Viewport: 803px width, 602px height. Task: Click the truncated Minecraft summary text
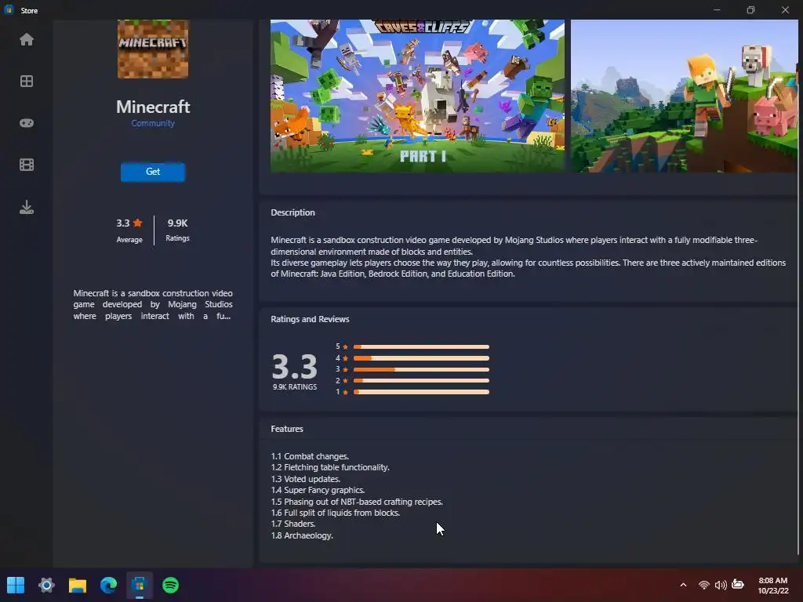pyautogui.click(x=153, y=305)
